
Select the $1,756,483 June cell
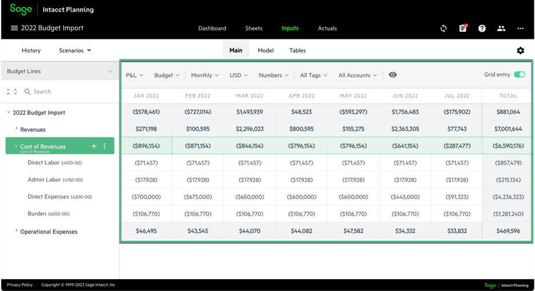[x=405, y=112]
